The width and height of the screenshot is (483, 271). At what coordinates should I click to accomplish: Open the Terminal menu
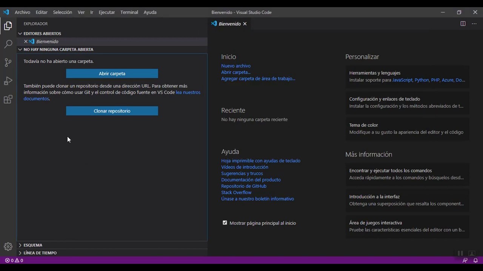pos(129,12)
